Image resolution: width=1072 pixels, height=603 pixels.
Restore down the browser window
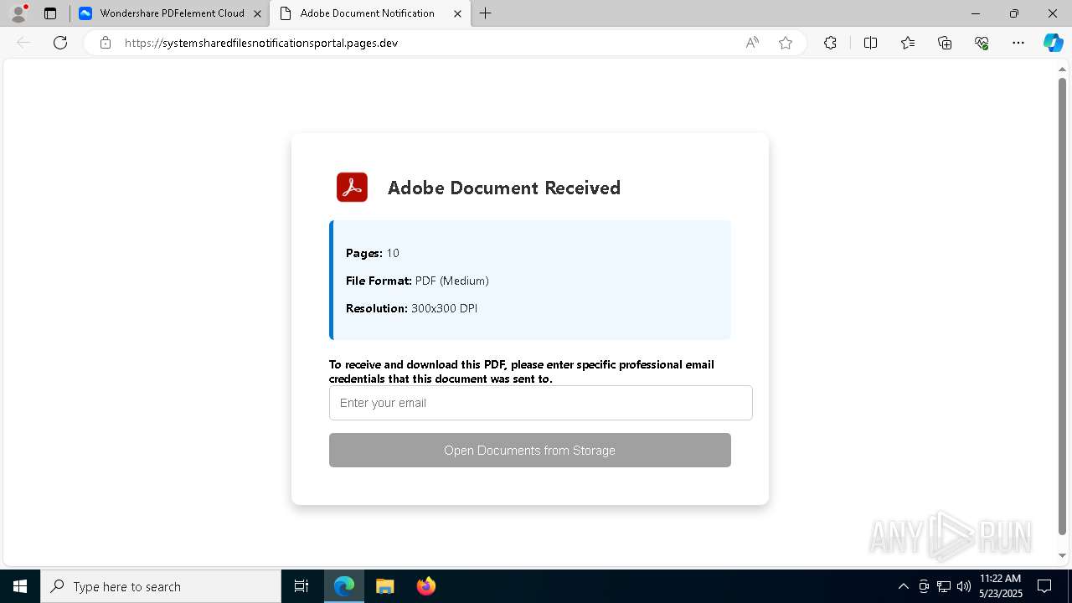[x=1014, y=13]
